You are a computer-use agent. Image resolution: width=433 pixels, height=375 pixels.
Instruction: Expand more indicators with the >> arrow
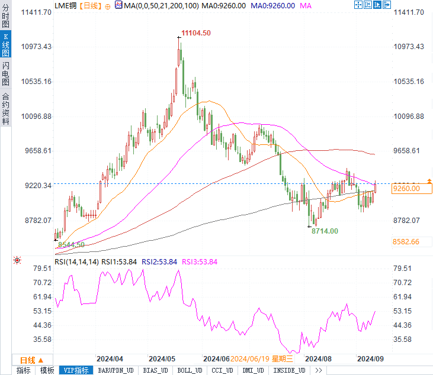pyautogui.click(x=319, y=370)
